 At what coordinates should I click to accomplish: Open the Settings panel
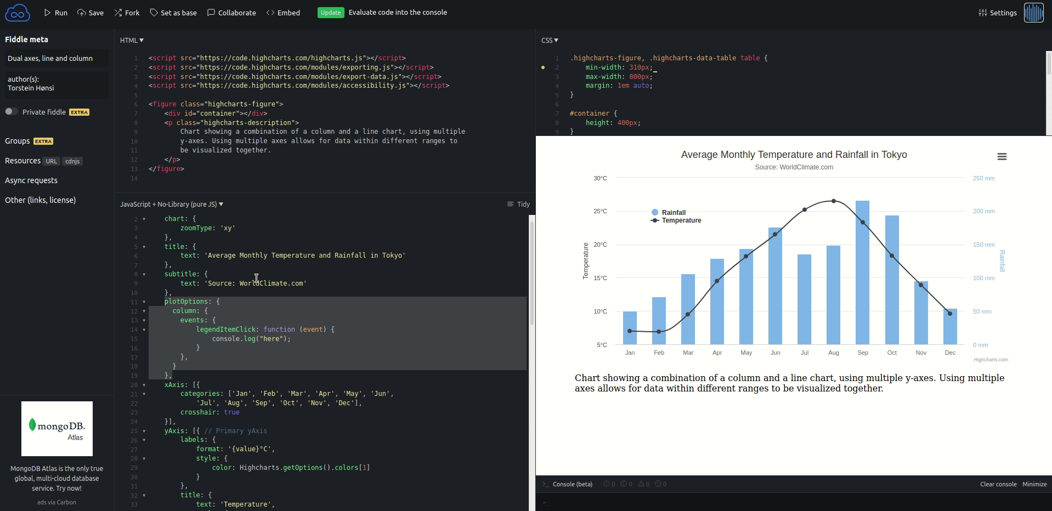997,13
